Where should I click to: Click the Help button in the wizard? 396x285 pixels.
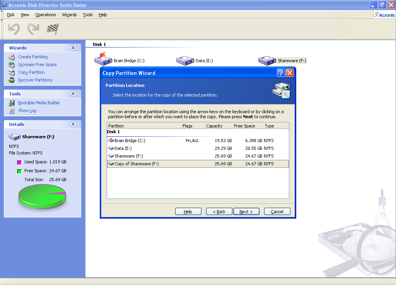coord(188,212)
